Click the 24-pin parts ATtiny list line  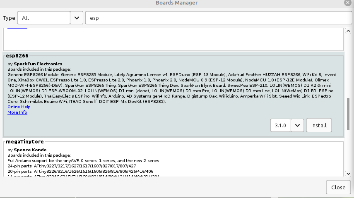(72, 166)
